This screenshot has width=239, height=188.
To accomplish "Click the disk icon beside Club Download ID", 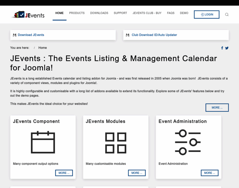I will click(127, 35).
